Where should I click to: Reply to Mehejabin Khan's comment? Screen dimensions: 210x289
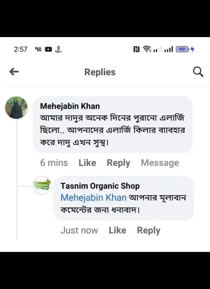point(118,163)
